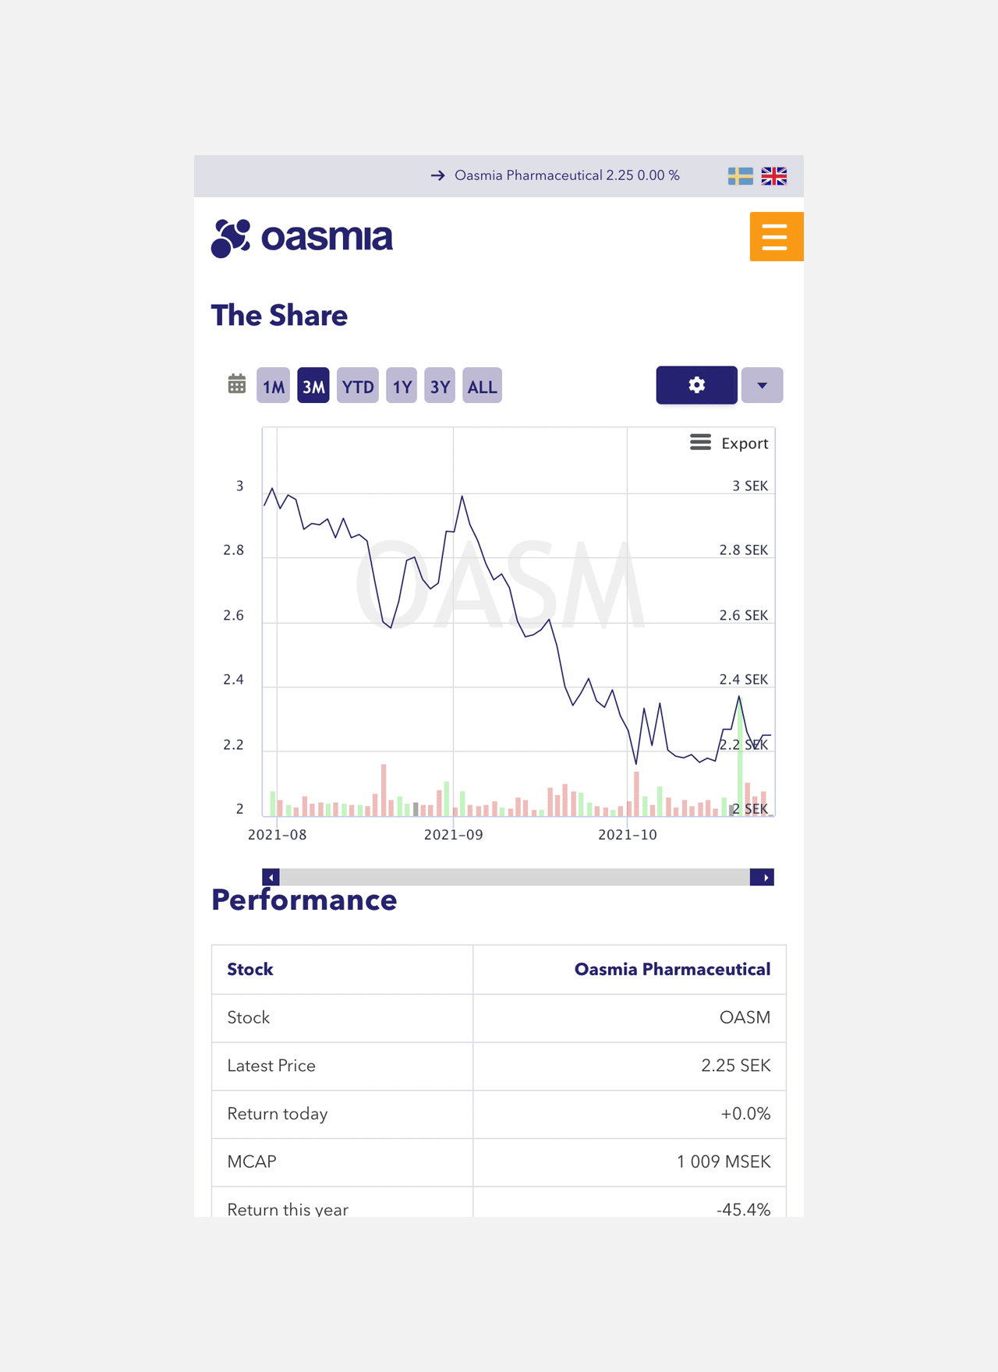Open the calendar date picker icon
Viewport: 998px width, 1372px height.
pyautogui.click(x=237, y=384)
